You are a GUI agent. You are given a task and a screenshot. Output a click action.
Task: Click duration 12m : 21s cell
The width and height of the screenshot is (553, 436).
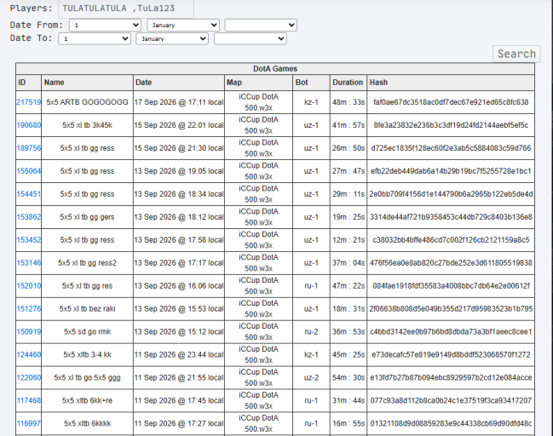tap(349, 239)
